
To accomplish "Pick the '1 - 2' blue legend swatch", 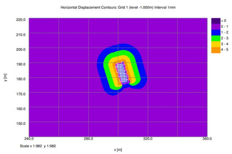I will 216,33.
